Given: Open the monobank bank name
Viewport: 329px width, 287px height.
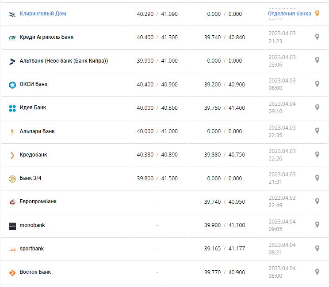Looking at the screenshot, I should pyautogui.click(x=32, y=225).
